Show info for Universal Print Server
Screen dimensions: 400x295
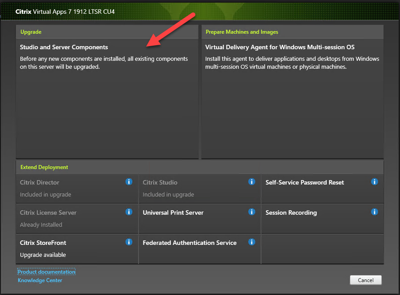click(252, 212)
